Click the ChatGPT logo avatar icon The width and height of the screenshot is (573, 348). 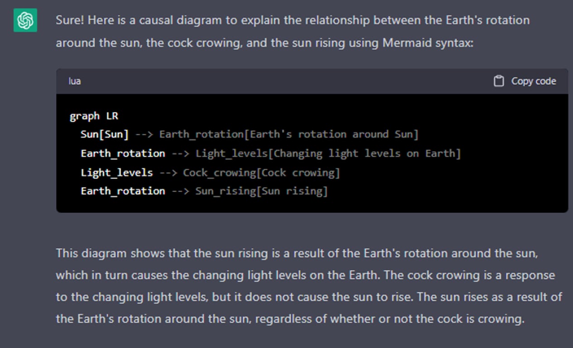25,20
